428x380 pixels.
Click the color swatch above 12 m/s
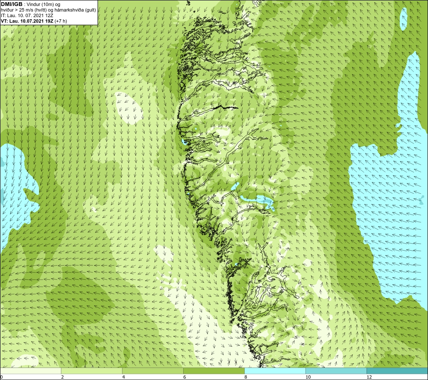tap(397, 371)
